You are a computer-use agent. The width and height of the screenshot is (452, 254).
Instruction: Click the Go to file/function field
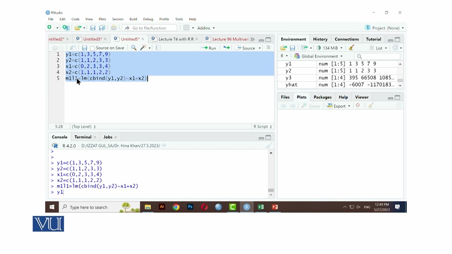149,28
